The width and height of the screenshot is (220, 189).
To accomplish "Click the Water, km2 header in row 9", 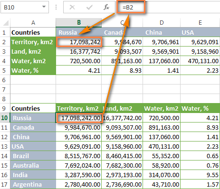I will tap(162, 108).
